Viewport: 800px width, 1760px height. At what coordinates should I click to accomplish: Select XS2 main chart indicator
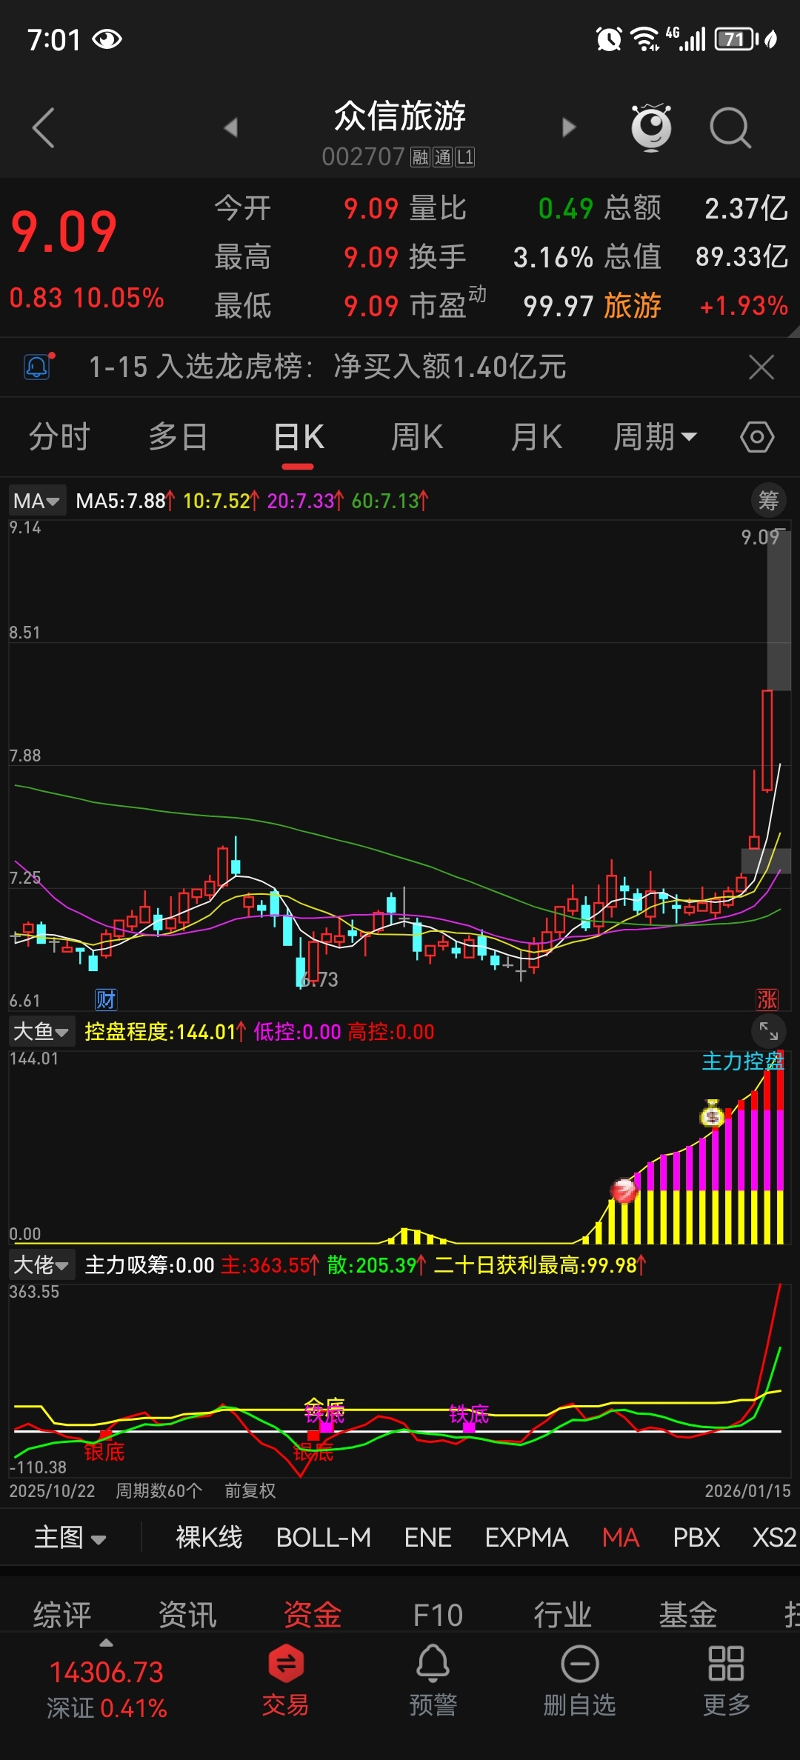tap(775, 1538)
